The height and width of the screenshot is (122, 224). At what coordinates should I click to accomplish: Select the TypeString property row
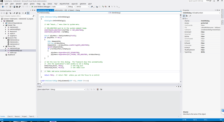click(201, 52)
